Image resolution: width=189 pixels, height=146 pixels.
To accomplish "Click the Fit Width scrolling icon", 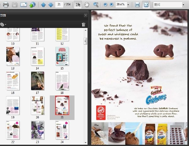I will pos(137,5).
